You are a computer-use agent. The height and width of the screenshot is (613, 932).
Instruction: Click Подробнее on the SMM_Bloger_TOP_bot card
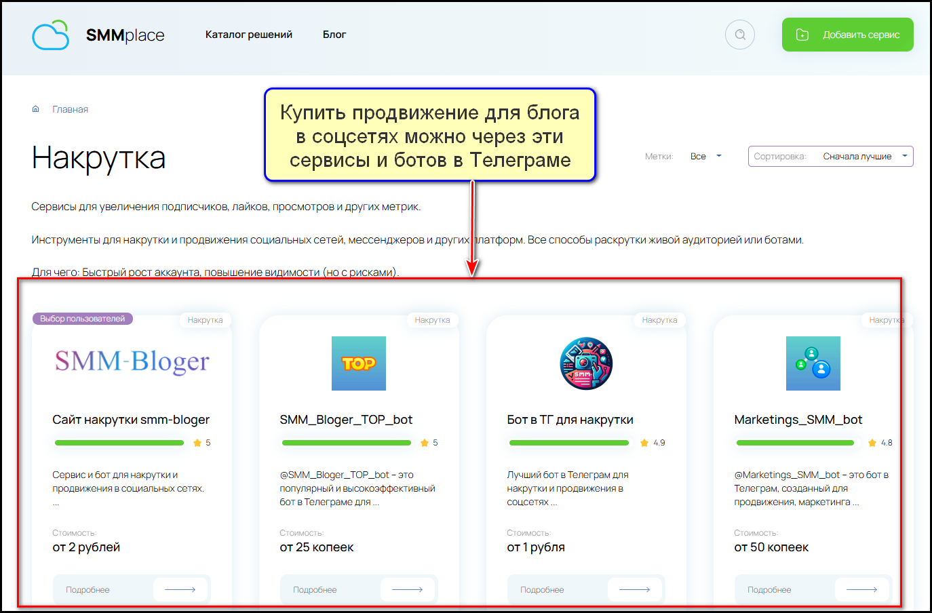click(x=313, y=589)
